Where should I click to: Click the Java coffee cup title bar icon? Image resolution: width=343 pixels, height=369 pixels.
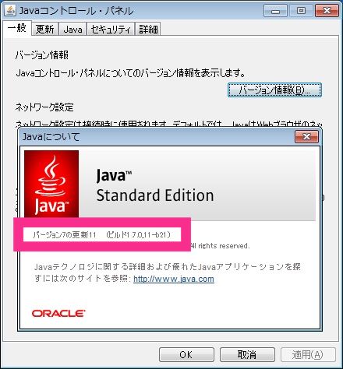click(10, 11)
